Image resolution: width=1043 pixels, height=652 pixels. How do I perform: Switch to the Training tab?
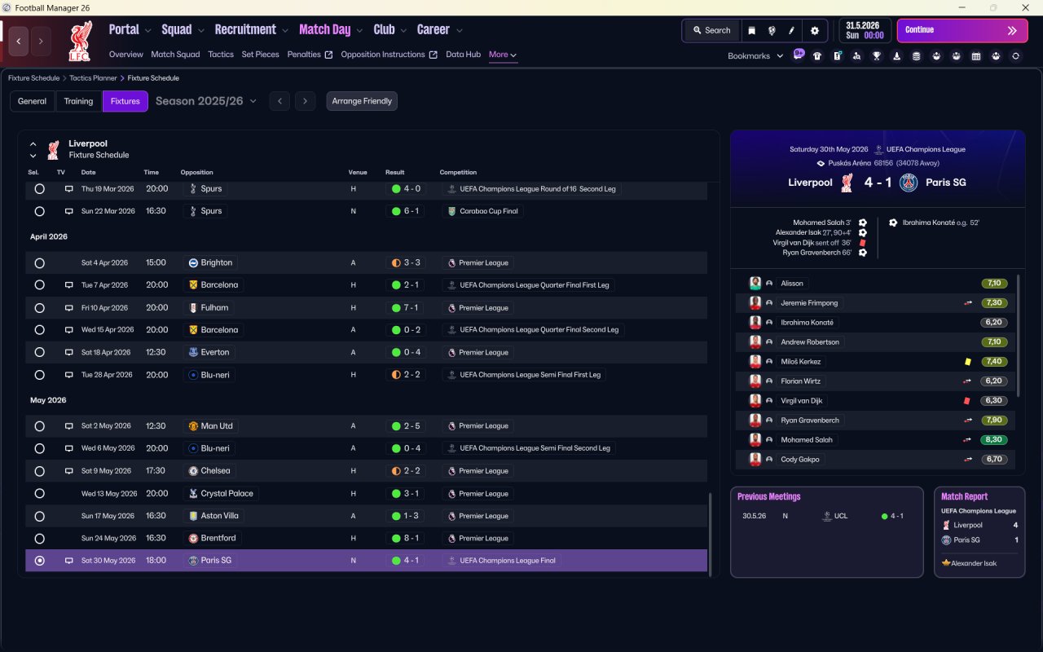click(78, 101)
